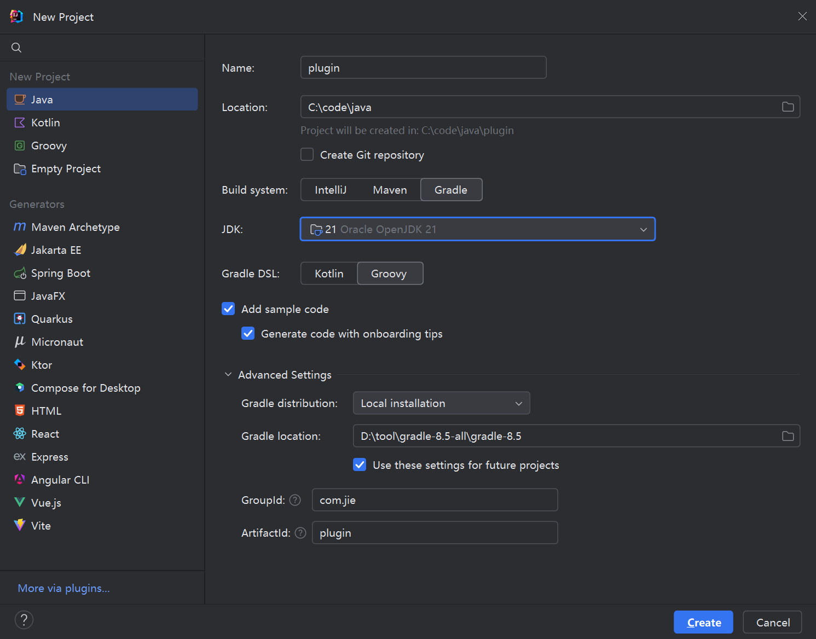This screenshot has width=816, height=639.
Task: Select Angular CLI generator text
Action: pyautogui.click(x=60, y=480)
